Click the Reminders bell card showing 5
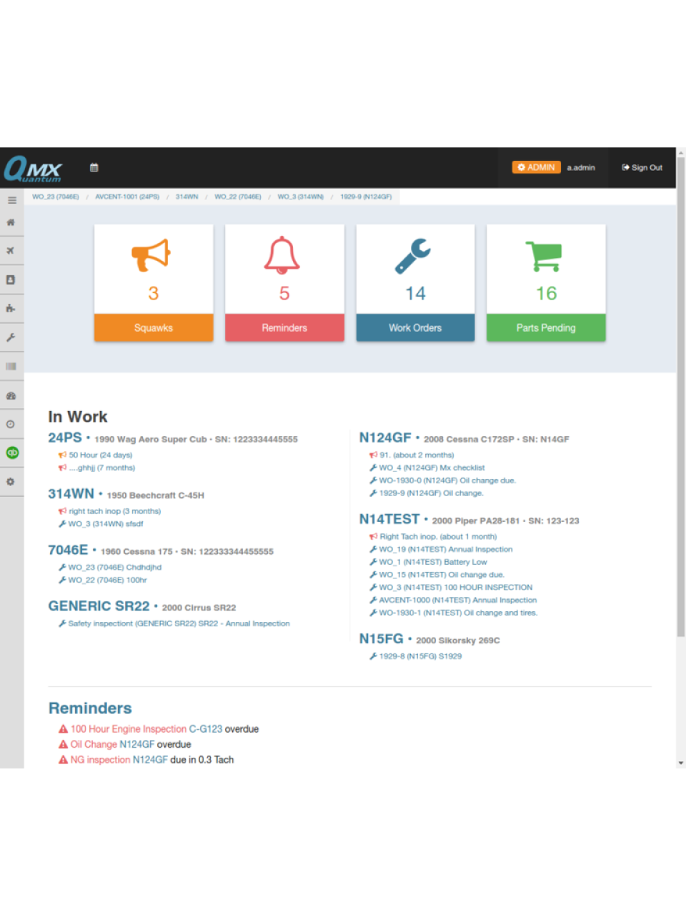 click(284, 283)
